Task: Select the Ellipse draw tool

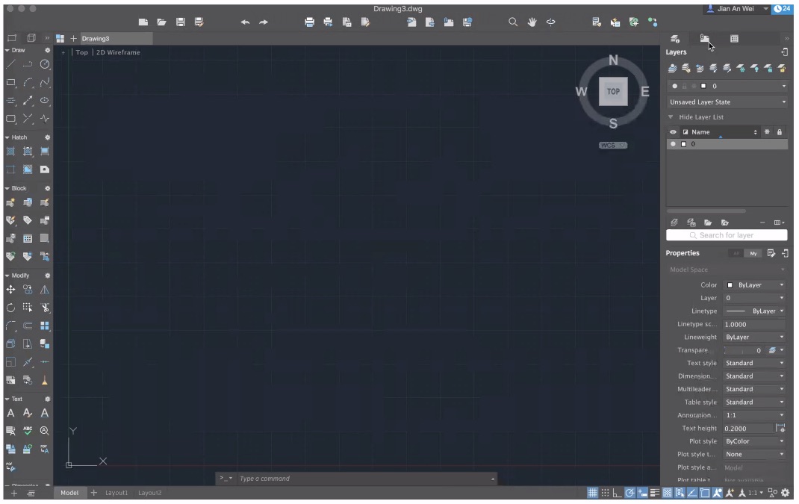Action: (45, 100)
